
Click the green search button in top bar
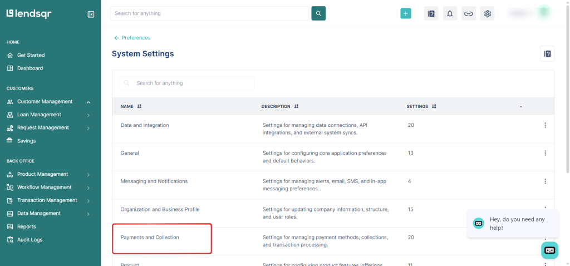pos(318,13)
